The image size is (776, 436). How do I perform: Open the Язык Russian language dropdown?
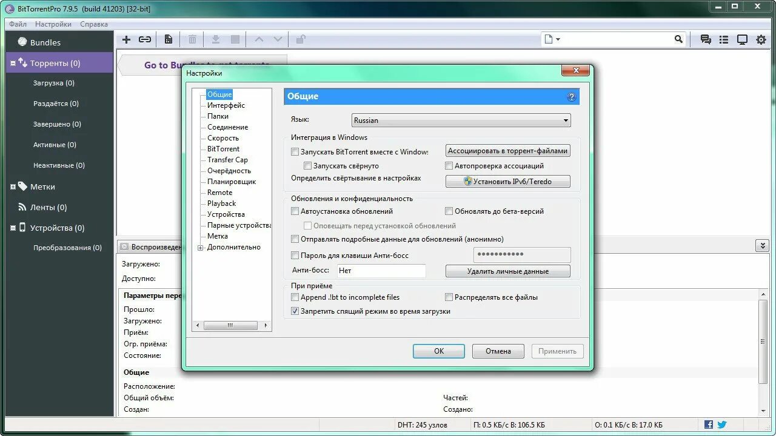pos(461,121)
